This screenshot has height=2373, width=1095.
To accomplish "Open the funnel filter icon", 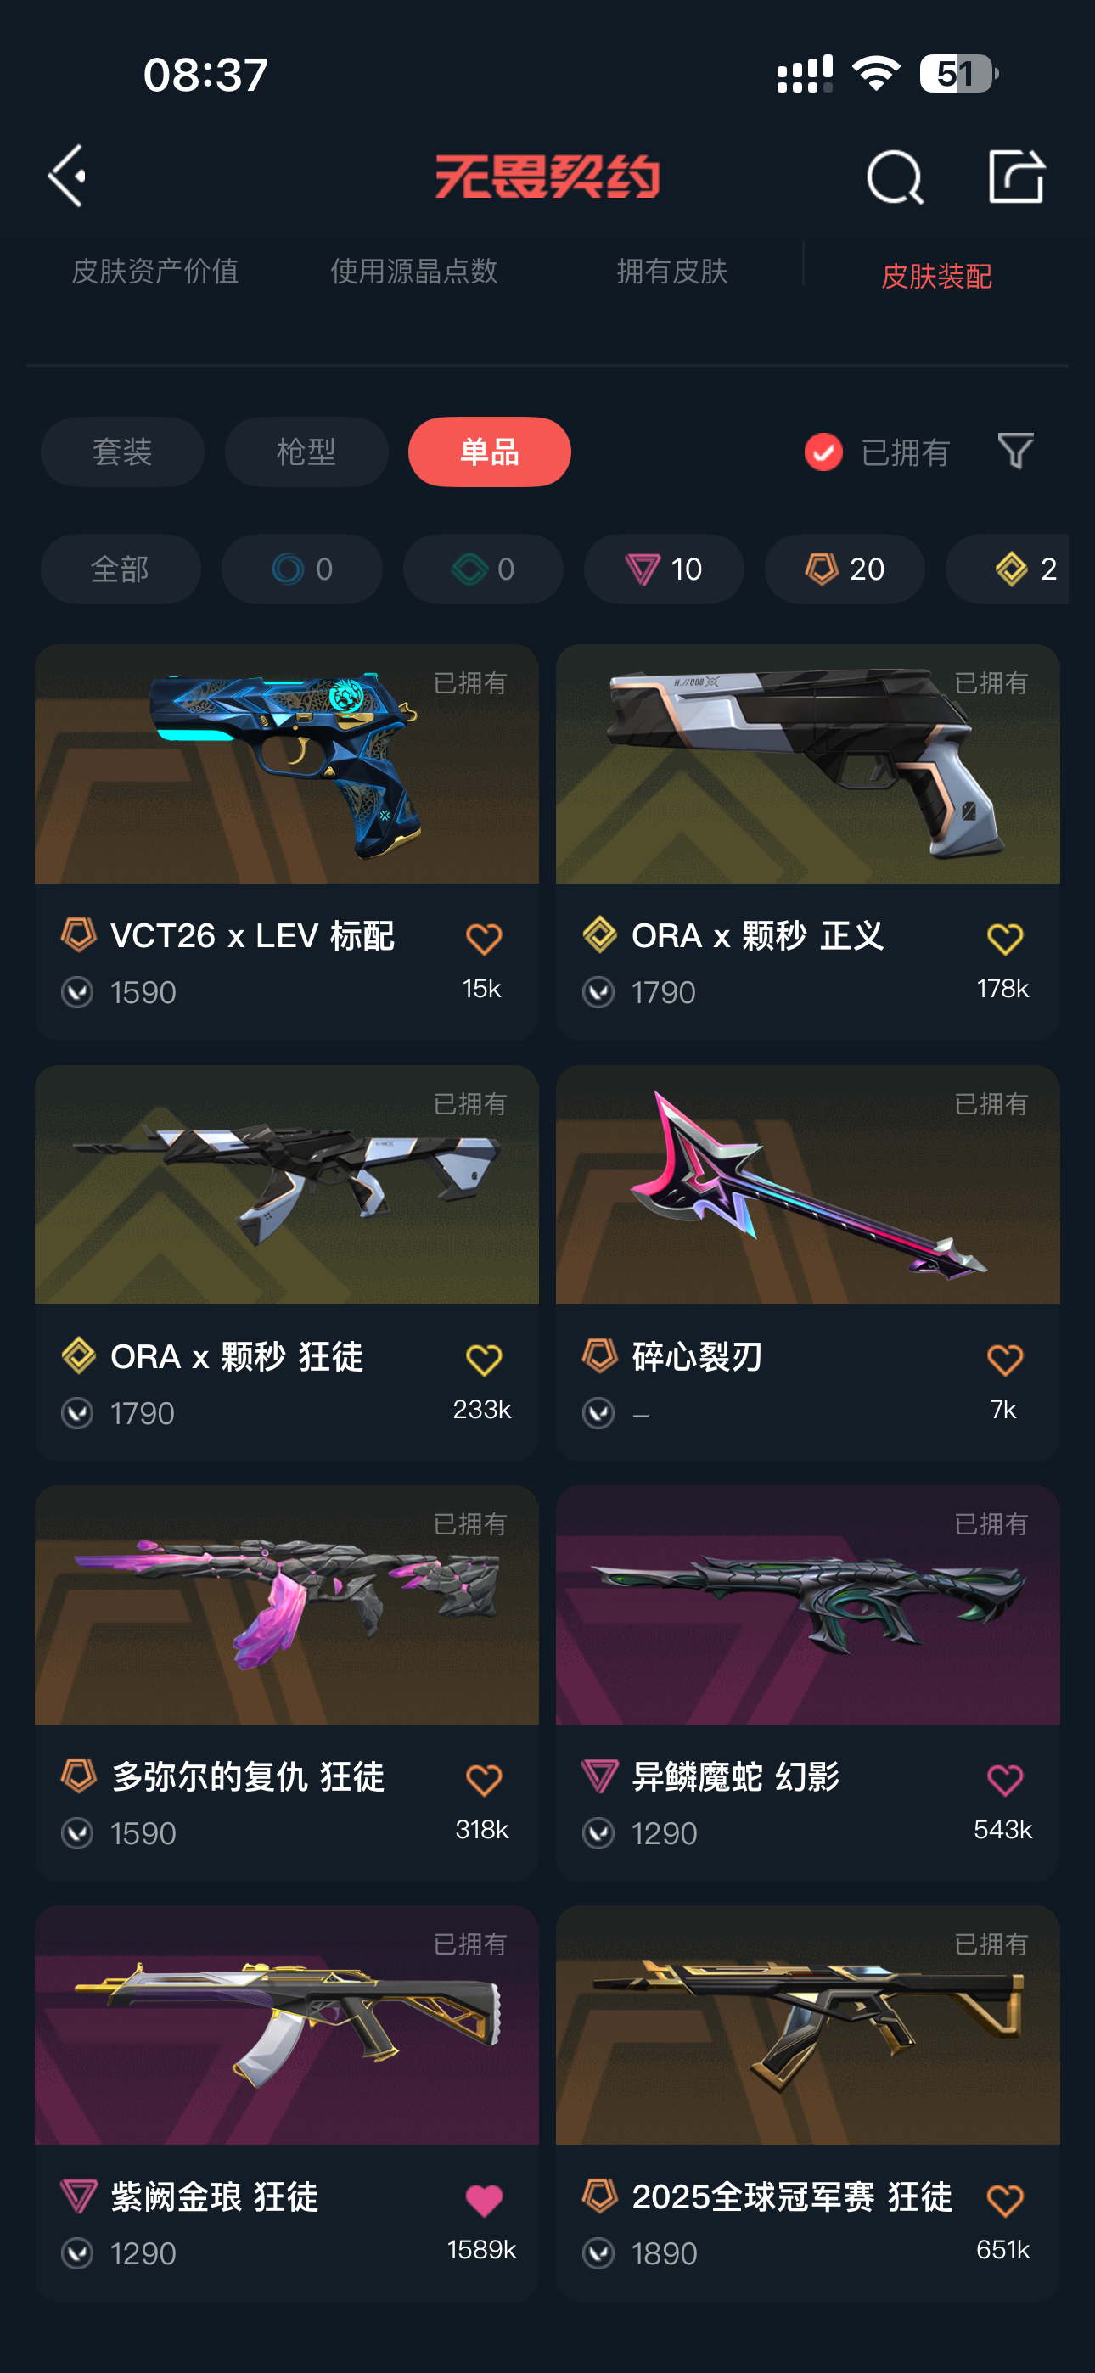I will [x=1016, y=452].
